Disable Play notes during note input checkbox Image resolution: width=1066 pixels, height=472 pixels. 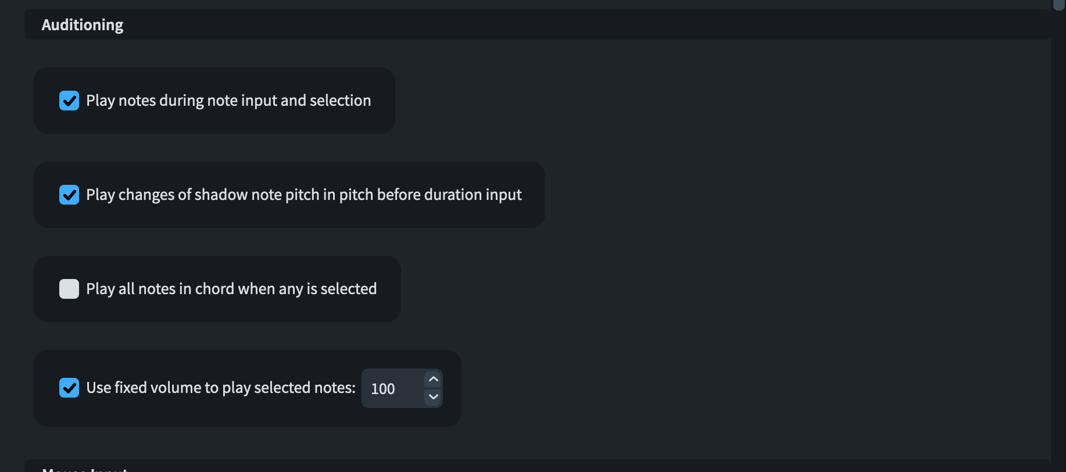[x=69, y=101]
